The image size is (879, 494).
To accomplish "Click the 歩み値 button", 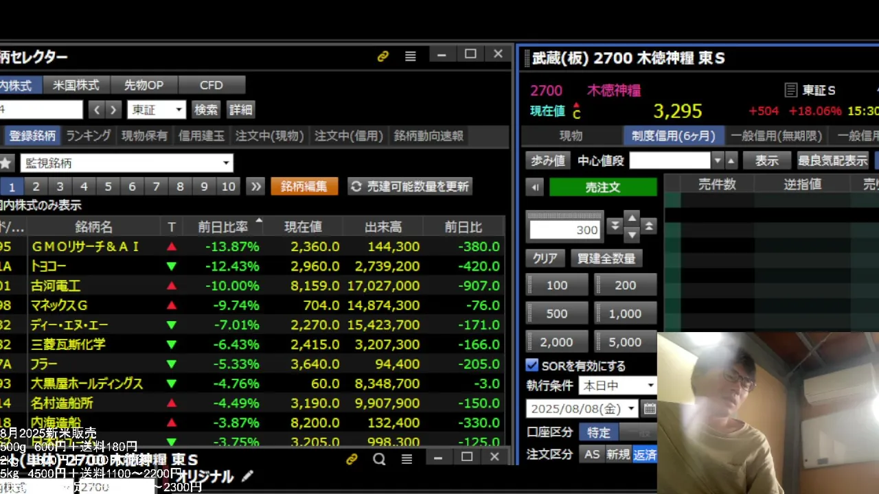I will point(548,161).
